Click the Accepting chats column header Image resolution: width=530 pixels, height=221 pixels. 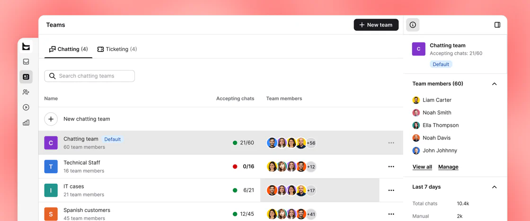235,99
